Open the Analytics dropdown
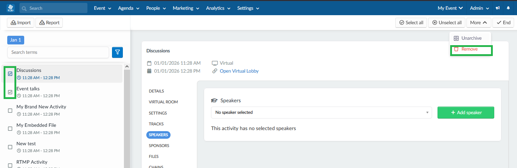The height and width of the screenshot is (168, 517). point(218,8)
